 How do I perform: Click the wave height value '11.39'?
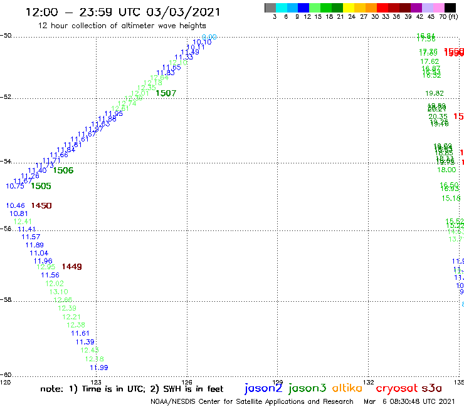(85, 342)
